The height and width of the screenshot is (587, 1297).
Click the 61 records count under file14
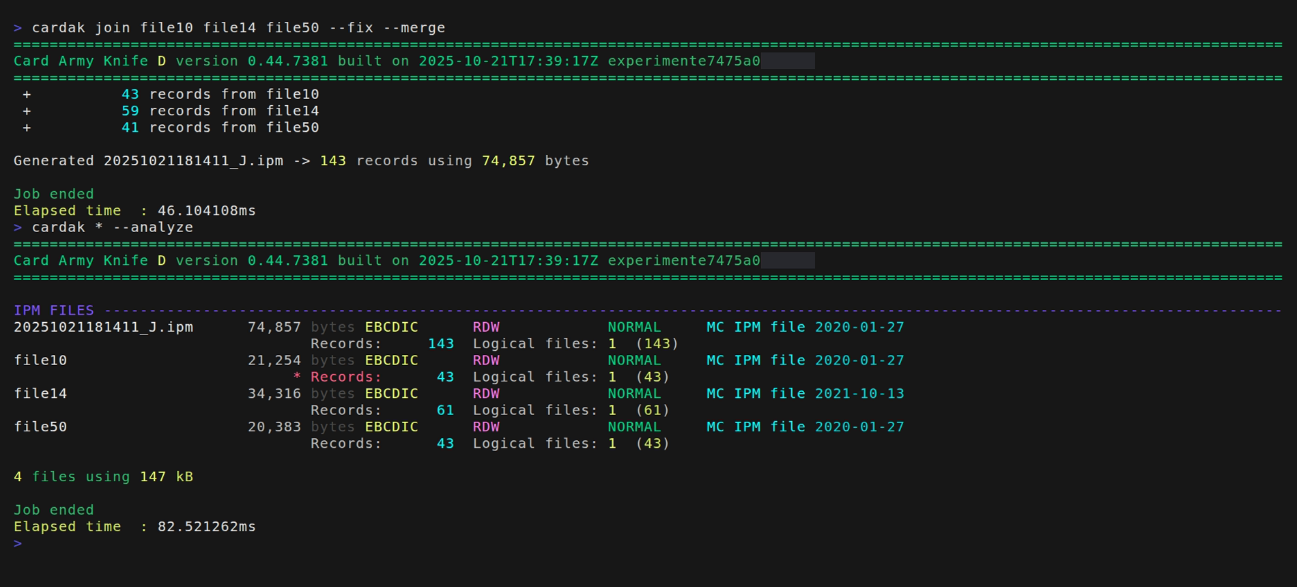point(445,410)
